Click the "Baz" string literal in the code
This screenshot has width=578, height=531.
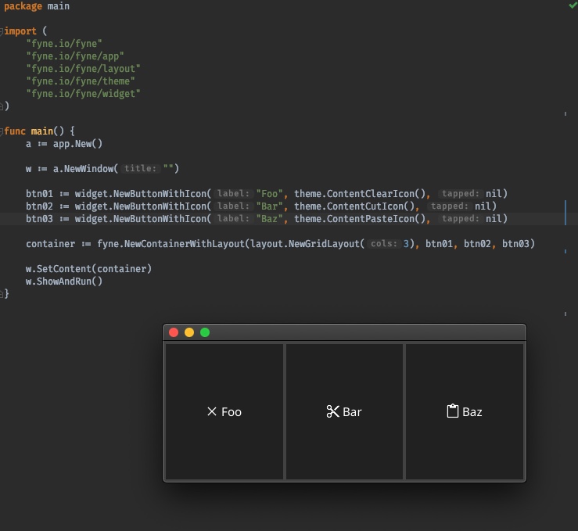pyautogui.click(x=269, y=219)
